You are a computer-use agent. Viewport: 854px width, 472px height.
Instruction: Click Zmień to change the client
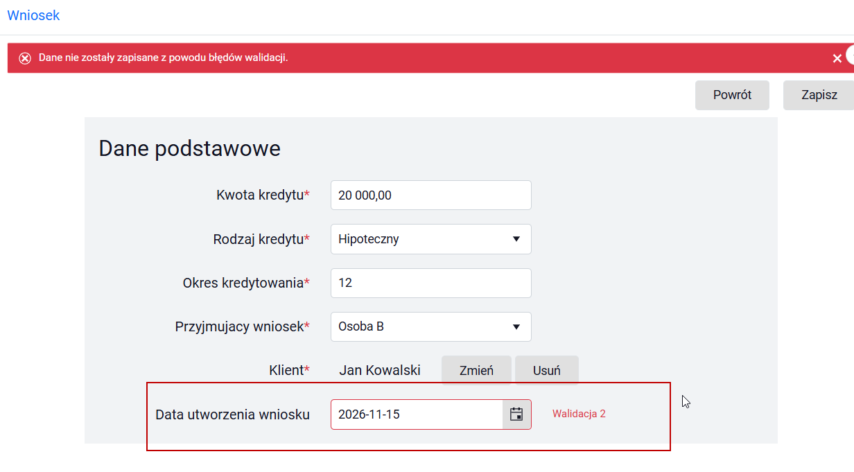tap(476, 370)
